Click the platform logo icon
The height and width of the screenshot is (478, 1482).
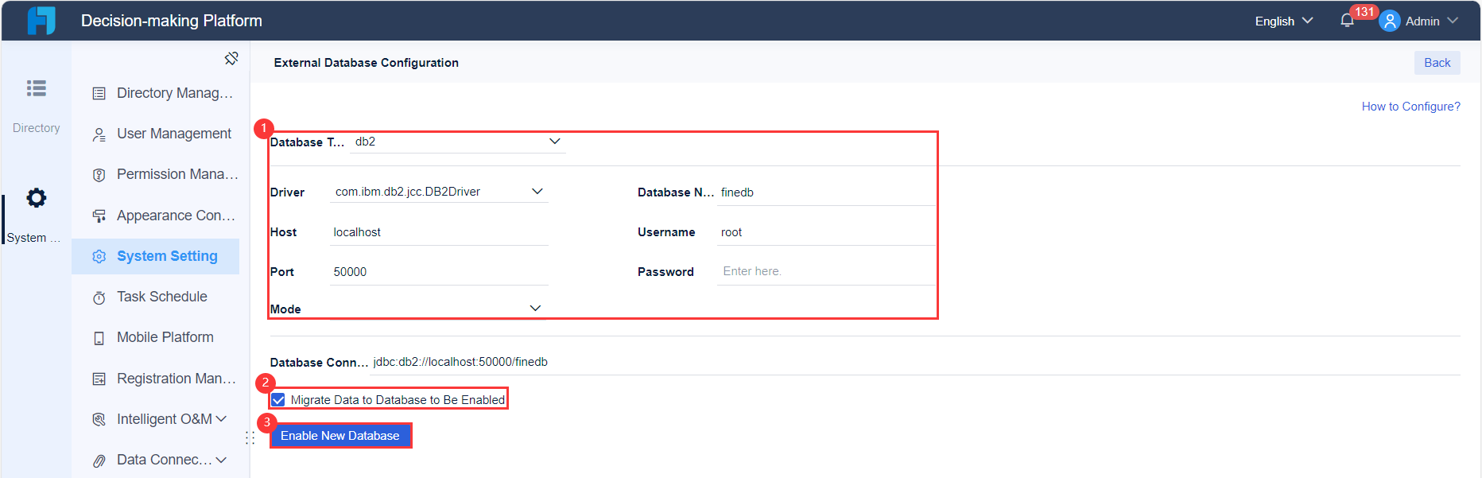tap(41, 21)
